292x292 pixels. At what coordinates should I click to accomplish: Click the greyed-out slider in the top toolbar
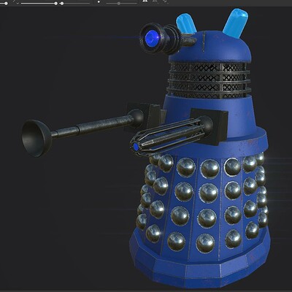[122, 4]
